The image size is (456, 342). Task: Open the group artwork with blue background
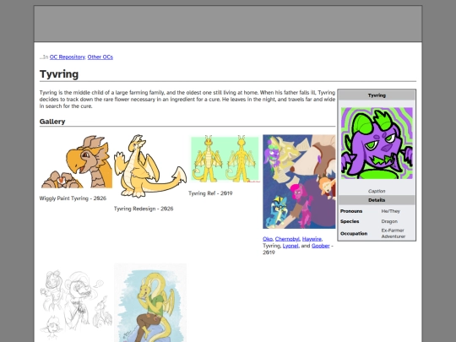point(299,182)
